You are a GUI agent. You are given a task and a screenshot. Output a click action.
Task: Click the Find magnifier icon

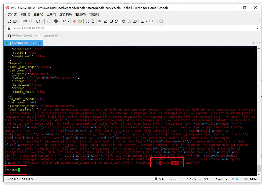pos(48,21)
